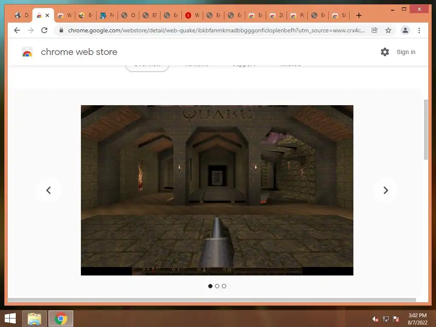The width and height of the screenshot is (436, 327).
Task: Click the chrome web store title text
Action: point(79,52)
